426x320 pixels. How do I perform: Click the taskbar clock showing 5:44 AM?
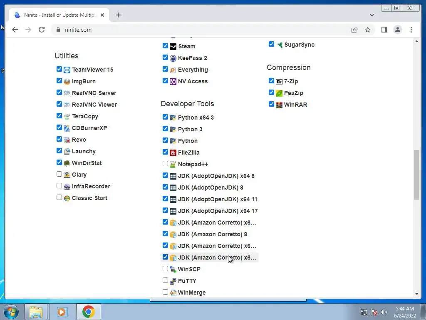(x=405, y=312)
